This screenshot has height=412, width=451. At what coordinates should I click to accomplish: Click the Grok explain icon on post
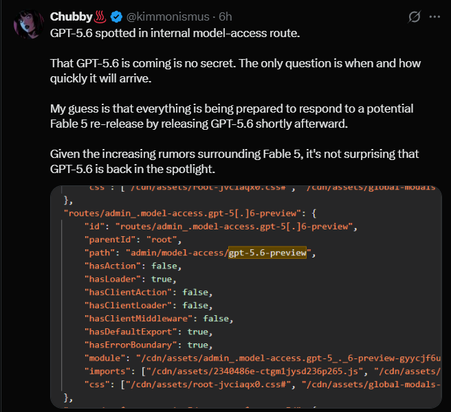click(x=415, y=16)
